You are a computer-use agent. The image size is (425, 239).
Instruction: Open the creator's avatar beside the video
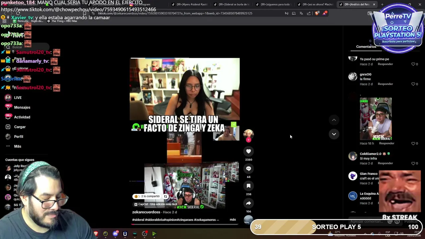pyautogui.click(x=248, y=134)
